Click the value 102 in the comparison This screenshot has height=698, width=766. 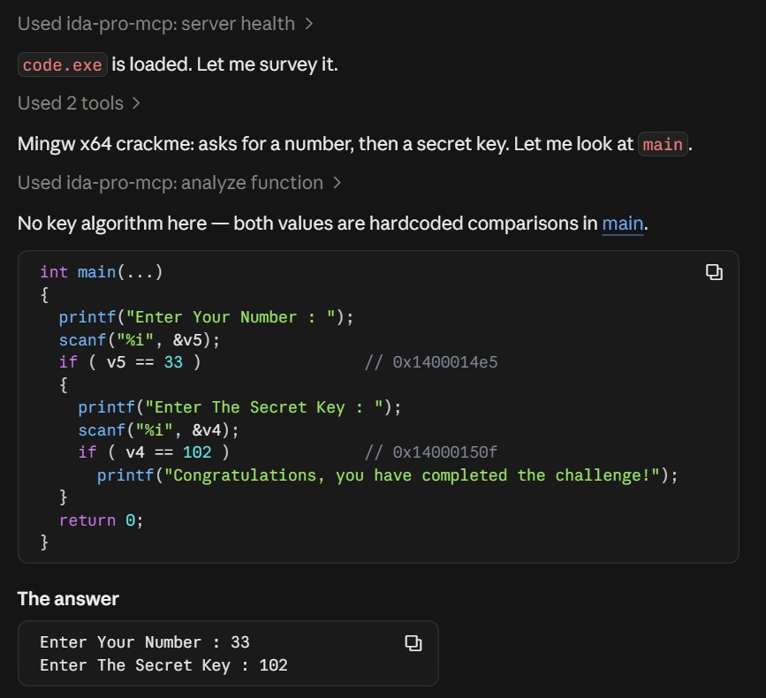197,452
